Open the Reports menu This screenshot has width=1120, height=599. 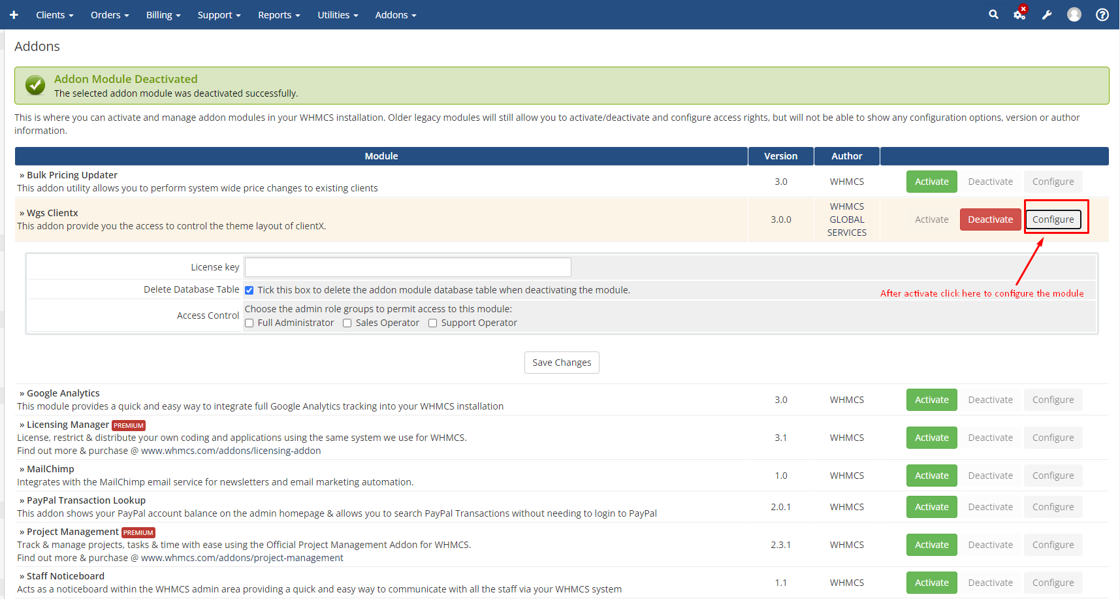[x=278, y=15]
